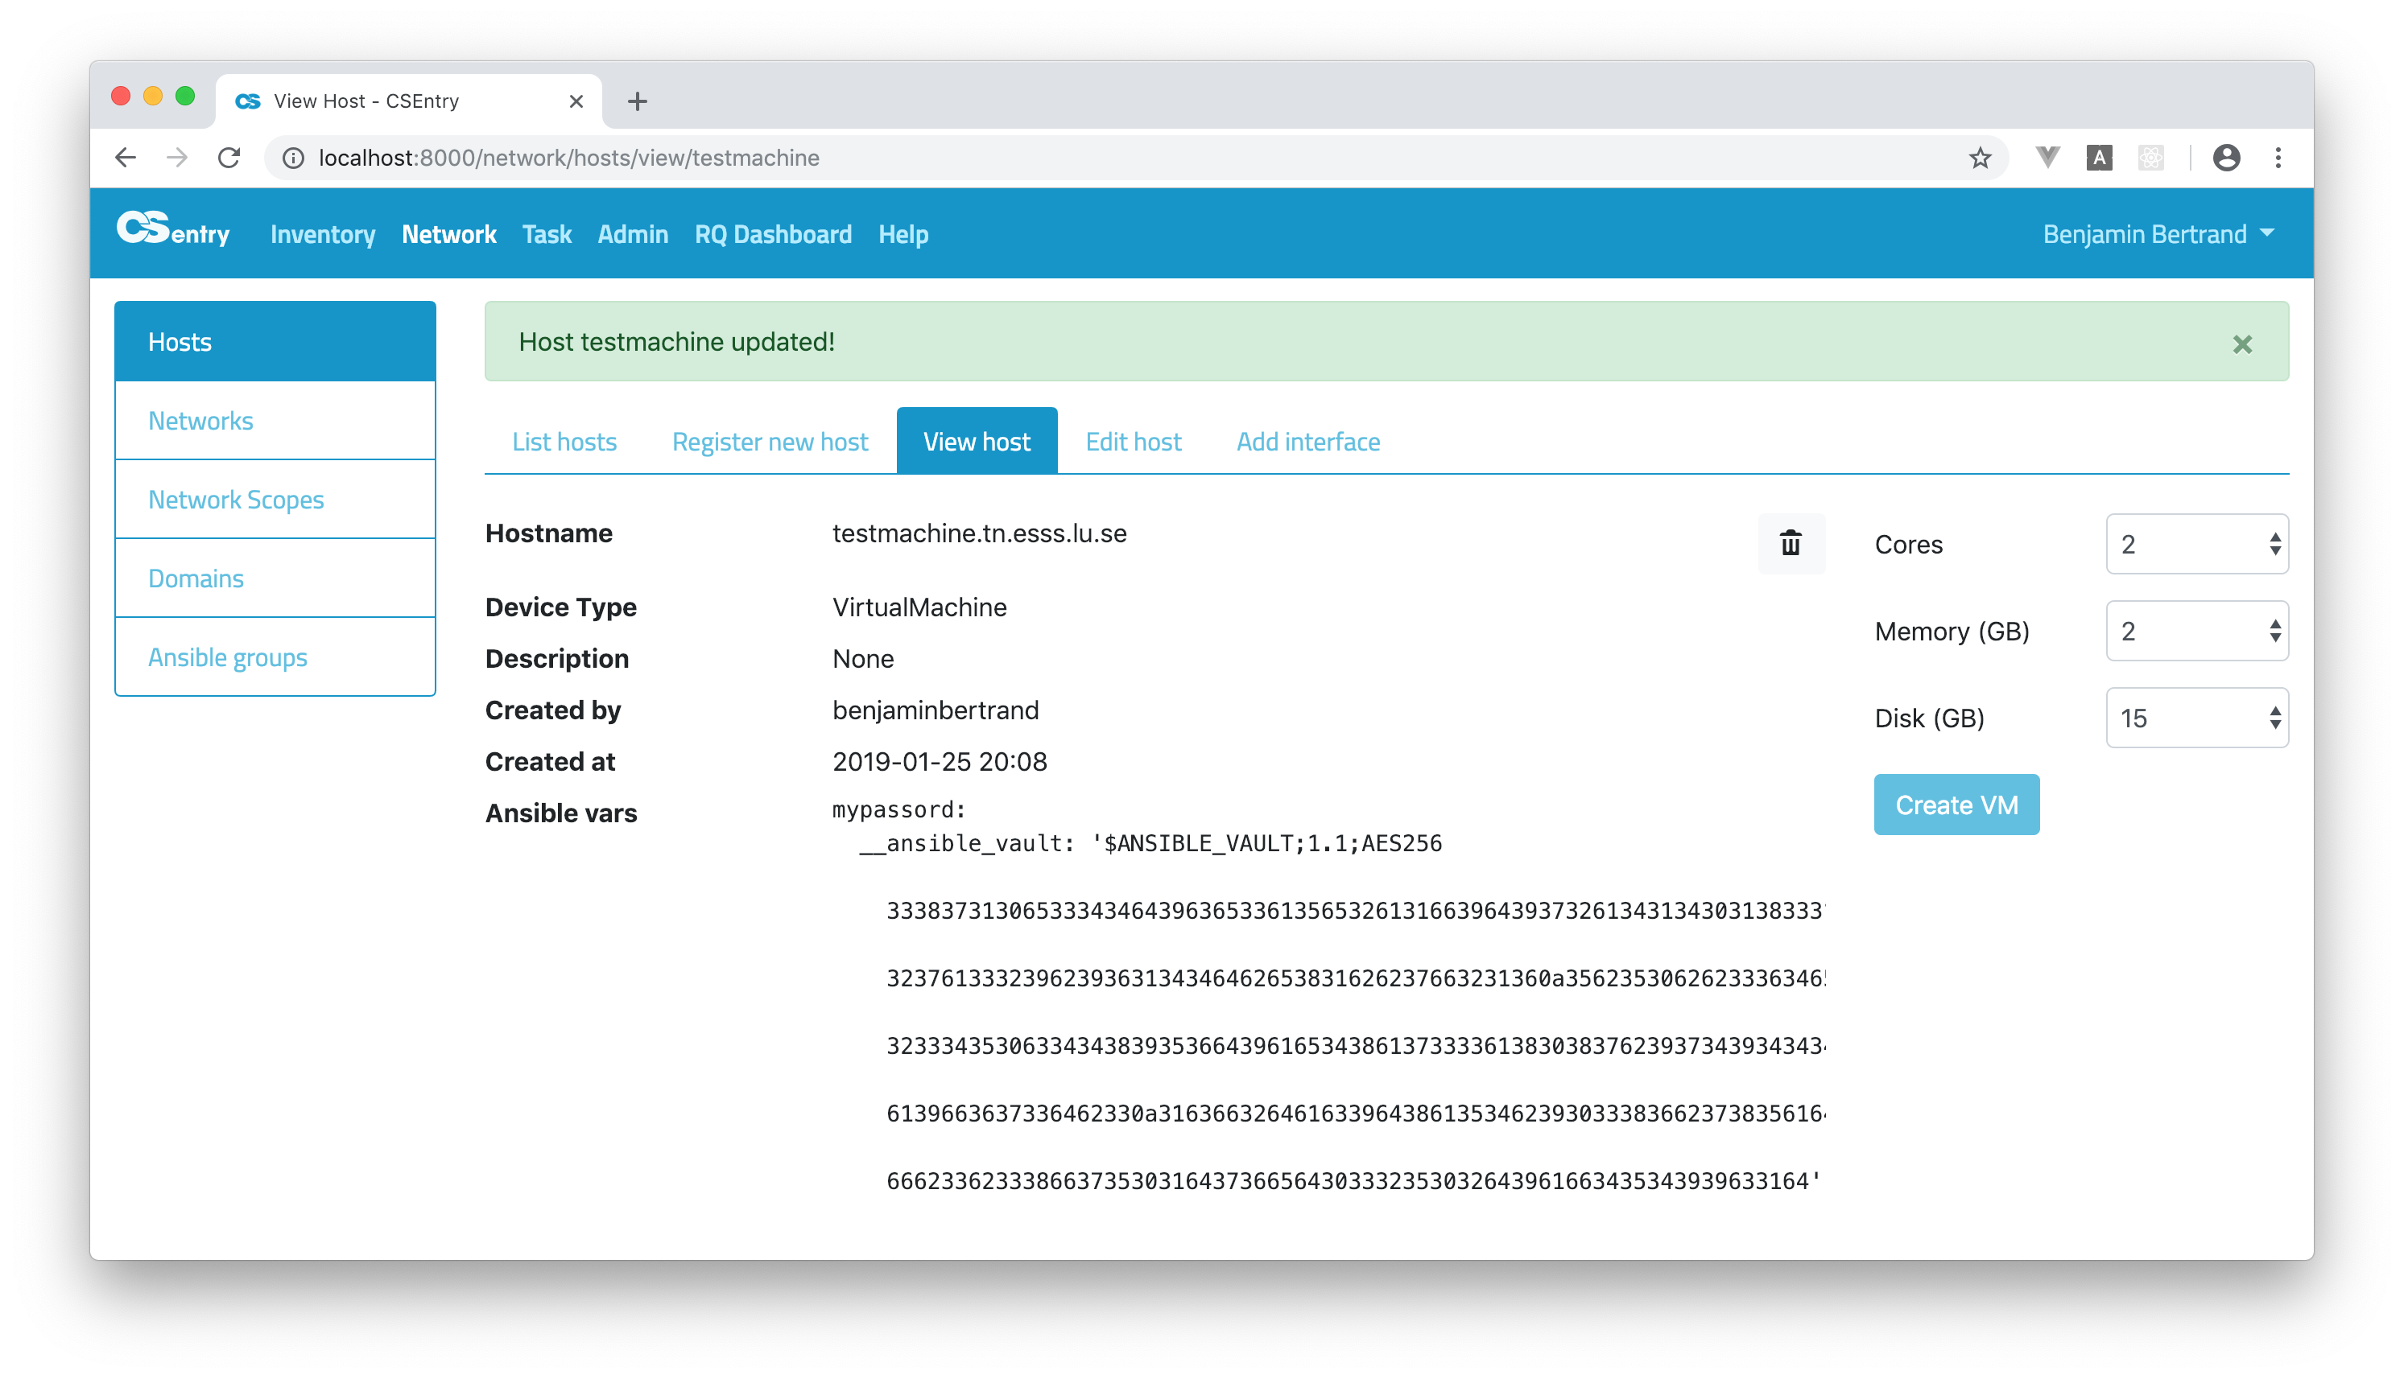This screenshot has height=1379, width=2404.
Task: Click the trash delete host icon
Action: pyautogui.click(x=1790, y=544)
